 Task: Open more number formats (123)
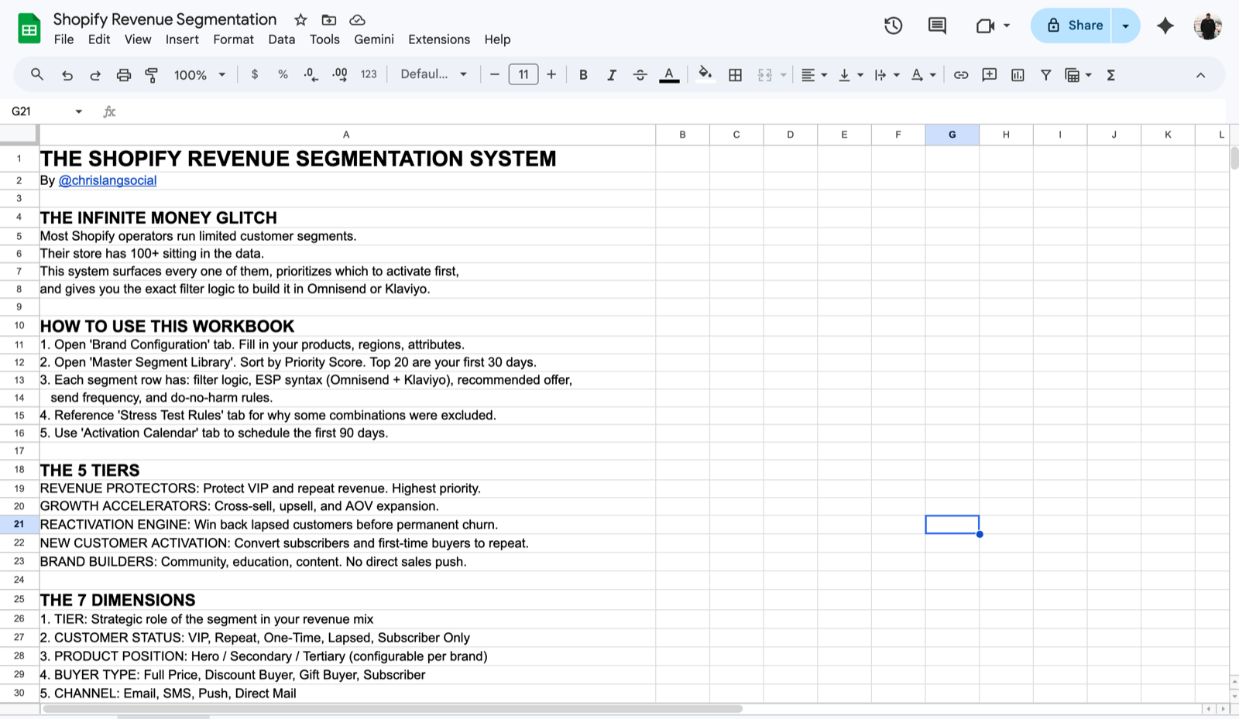369,74
